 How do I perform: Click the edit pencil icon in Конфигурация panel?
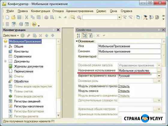[28, 35]
